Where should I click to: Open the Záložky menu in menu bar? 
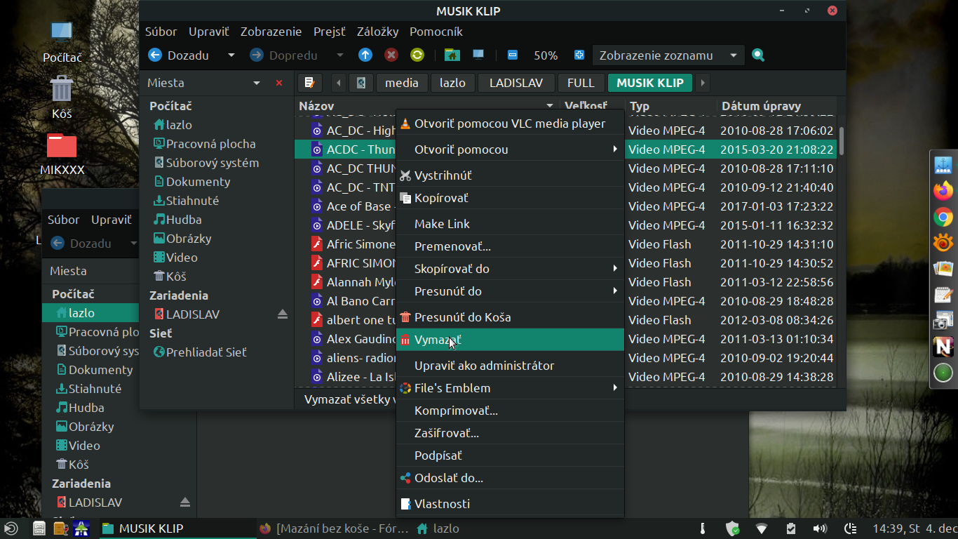pos(377,32)
